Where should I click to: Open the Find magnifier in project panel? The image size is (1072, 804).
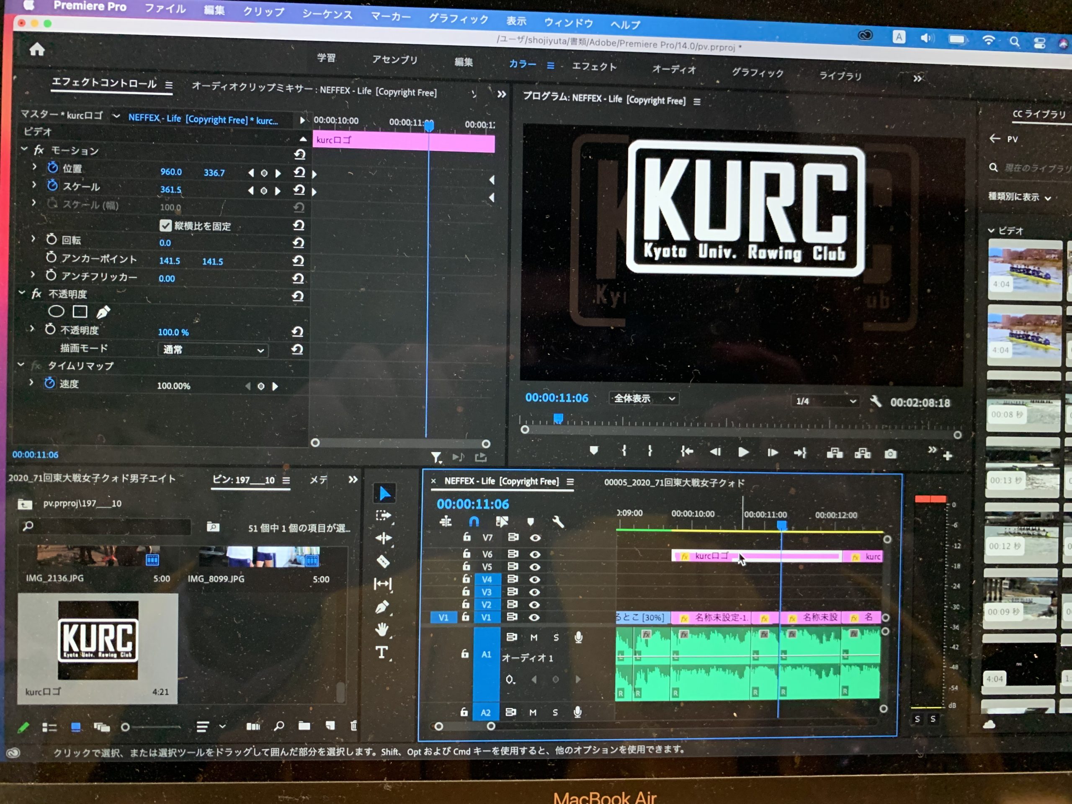pos(279,726)
